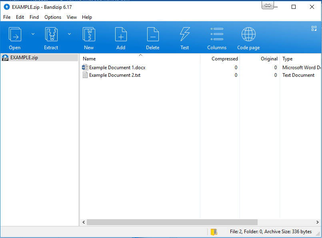
Task: Open the View menu
Action: (72, 17)
